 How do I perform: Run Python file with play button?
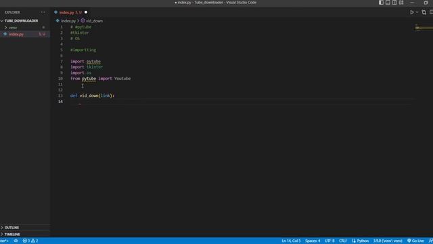pyautogui.click(x=412, y=12)
